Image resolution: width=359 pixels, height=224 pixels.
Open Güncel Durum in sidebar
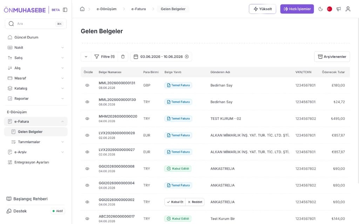pos(36,37)
